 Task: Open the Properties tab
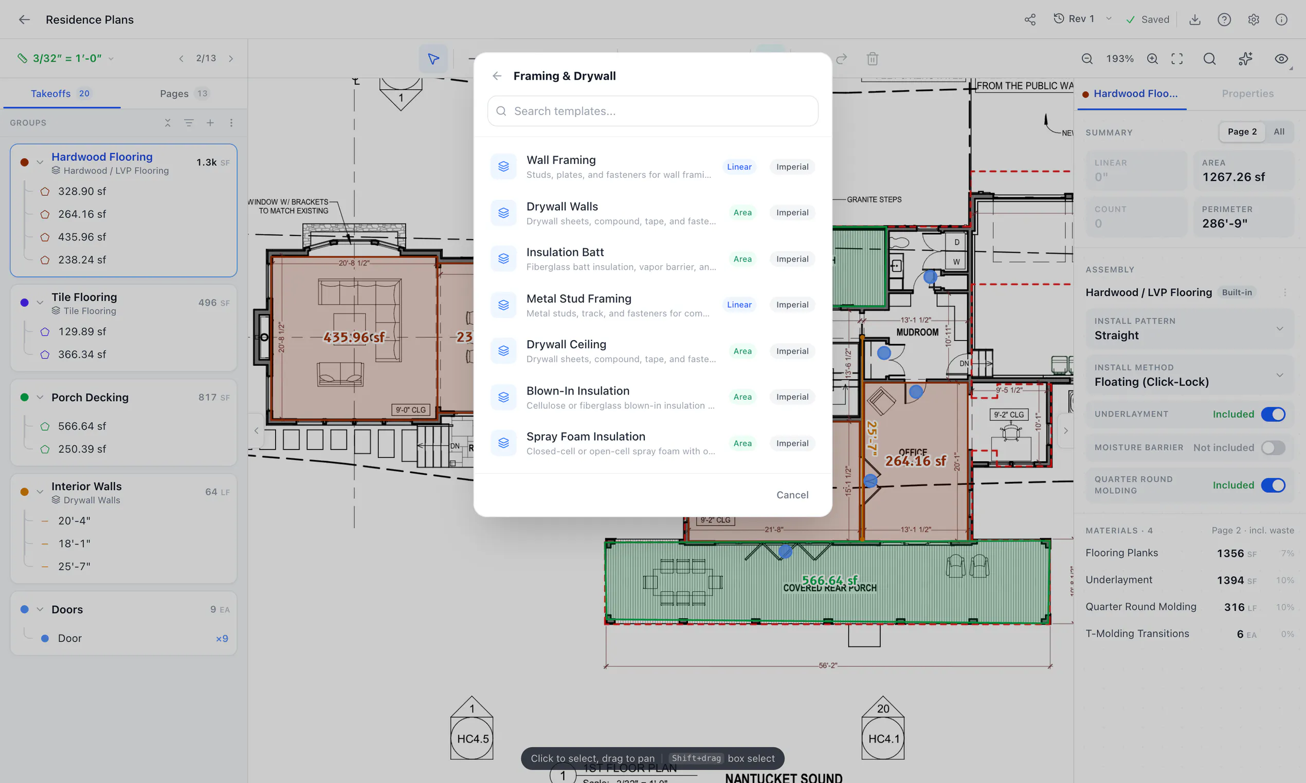[1247, 94]
